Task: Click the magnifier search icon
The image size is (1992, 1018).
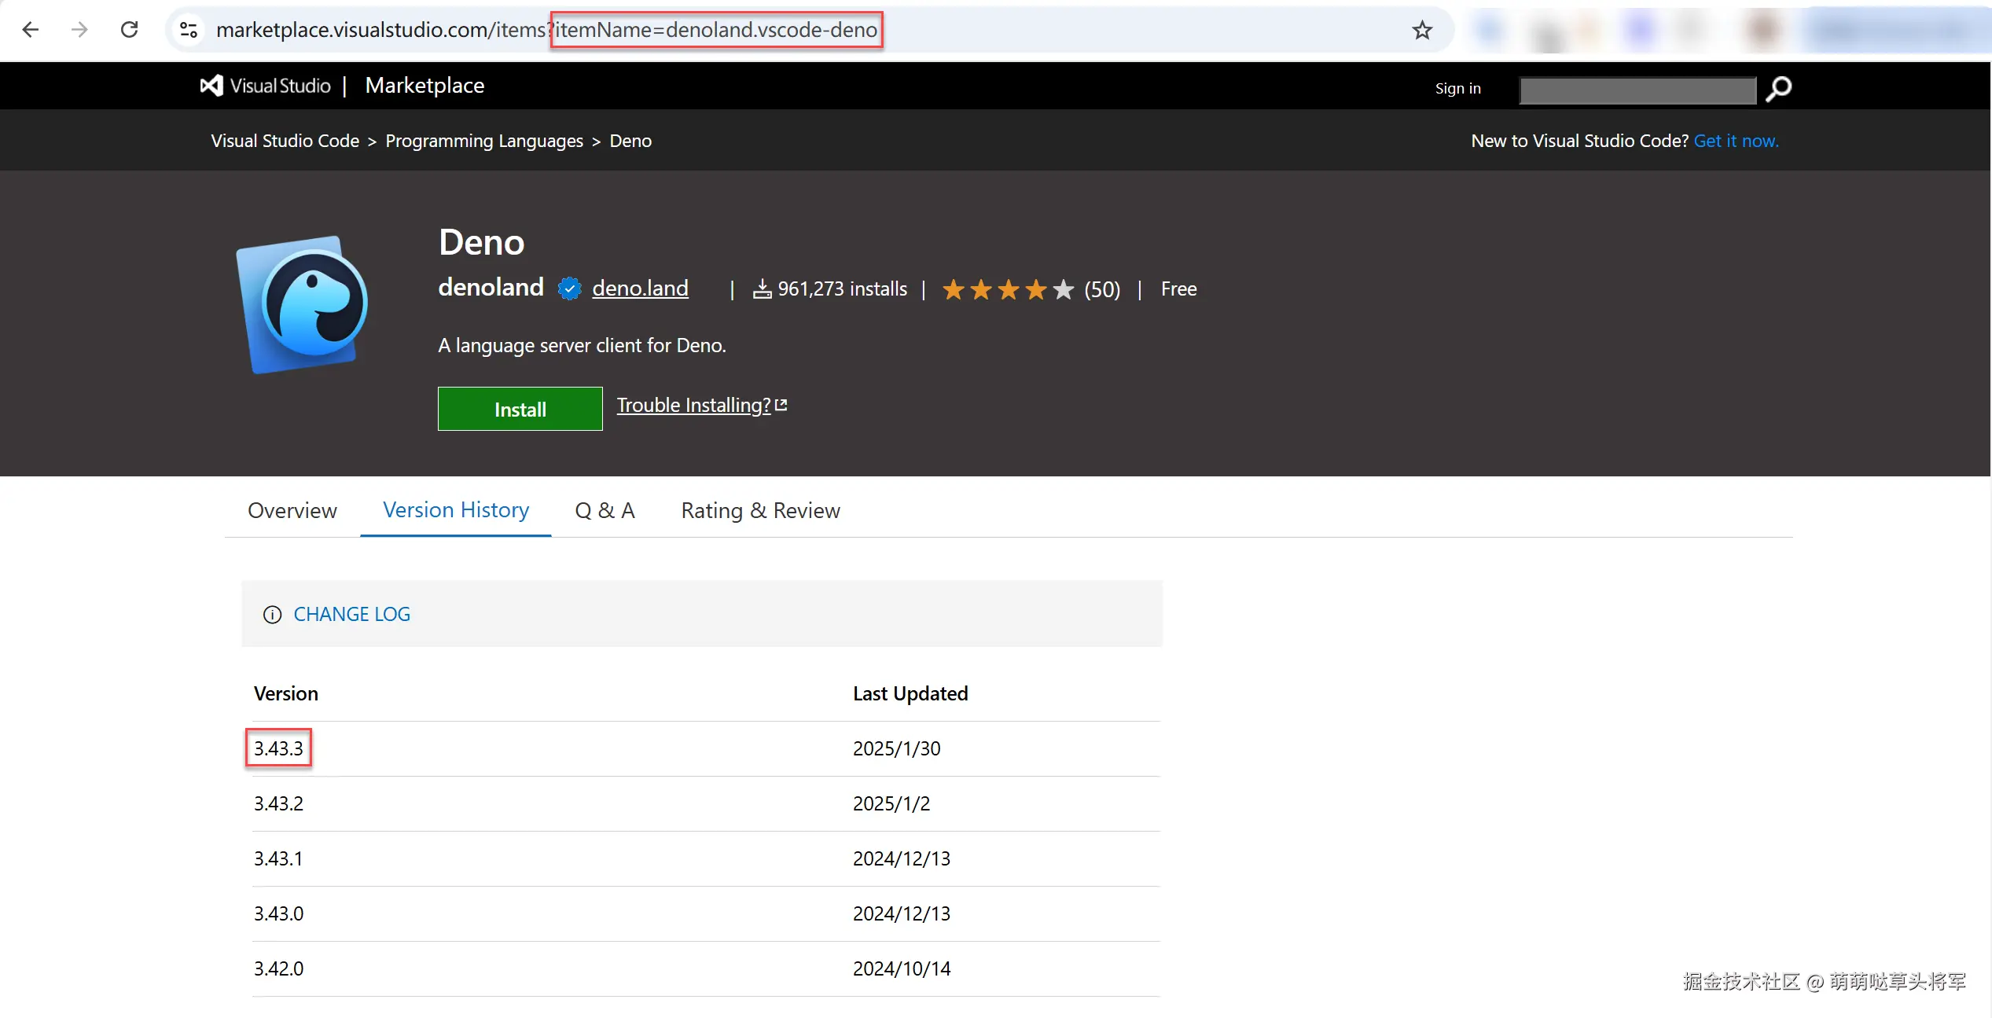Action: (1778, 89)
